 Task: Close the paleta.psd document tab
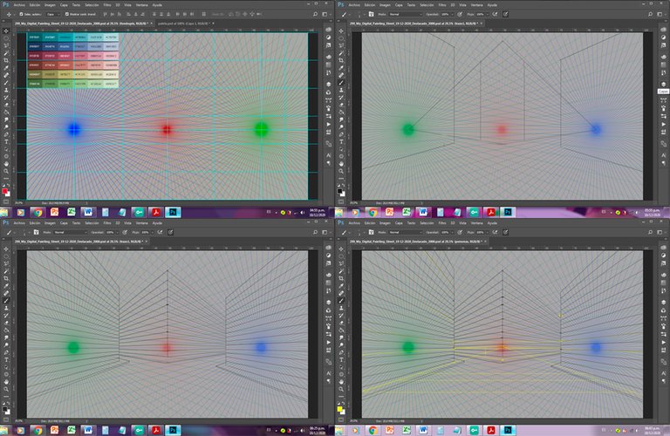click(213, 24)
